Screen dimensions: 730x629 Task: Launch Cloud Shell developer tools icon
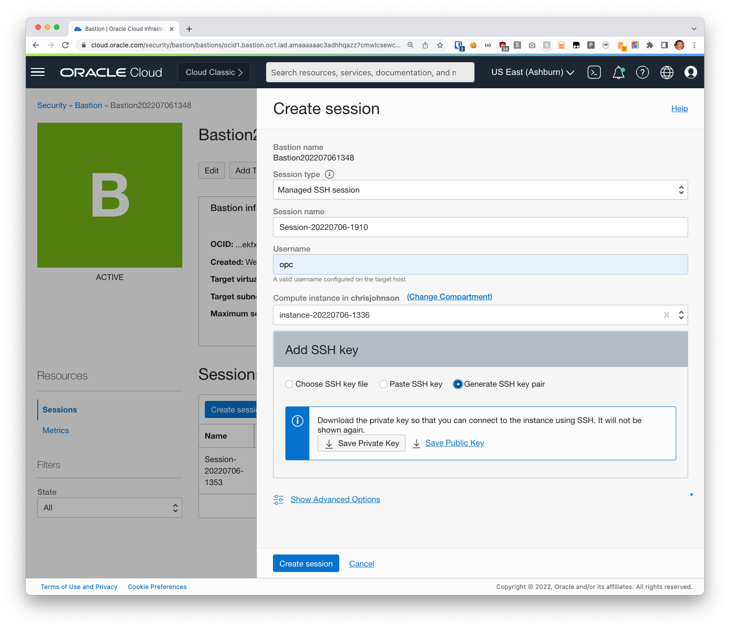pos(594,72)
